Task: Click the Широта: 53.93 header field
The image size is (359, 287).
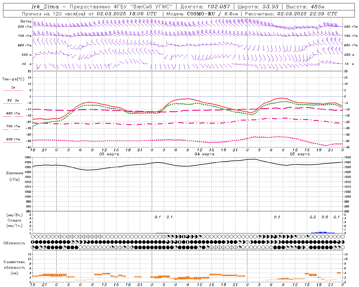Action: (x=259, y=7)
